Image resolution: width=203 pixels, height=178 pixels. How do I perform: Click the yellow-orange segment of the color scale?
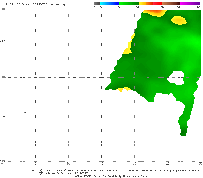[146, 3]
